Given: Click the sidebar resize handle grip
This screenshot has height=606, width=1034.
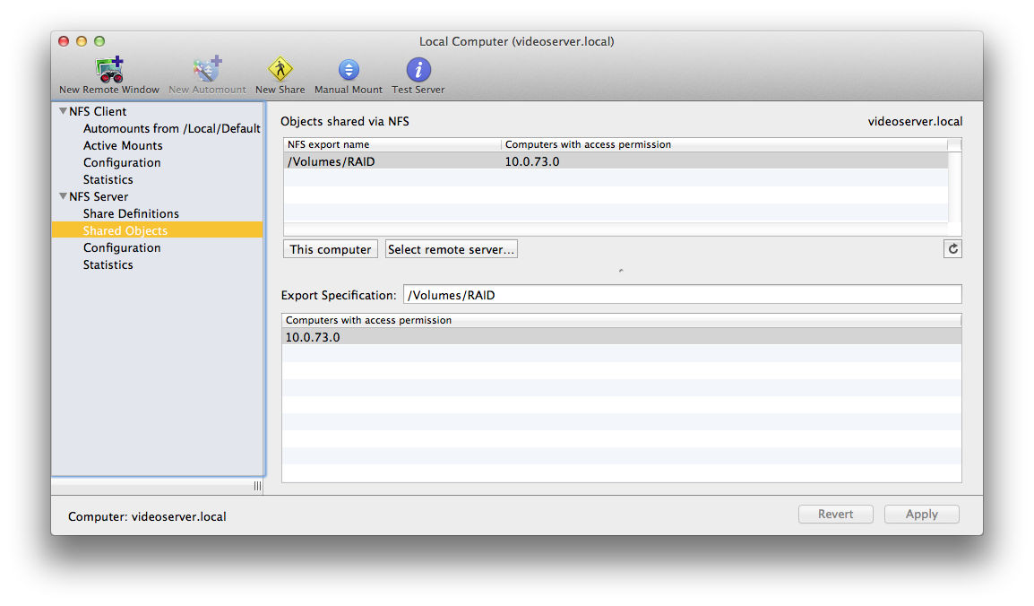Looking at the screenshot, I should [257, 486].
